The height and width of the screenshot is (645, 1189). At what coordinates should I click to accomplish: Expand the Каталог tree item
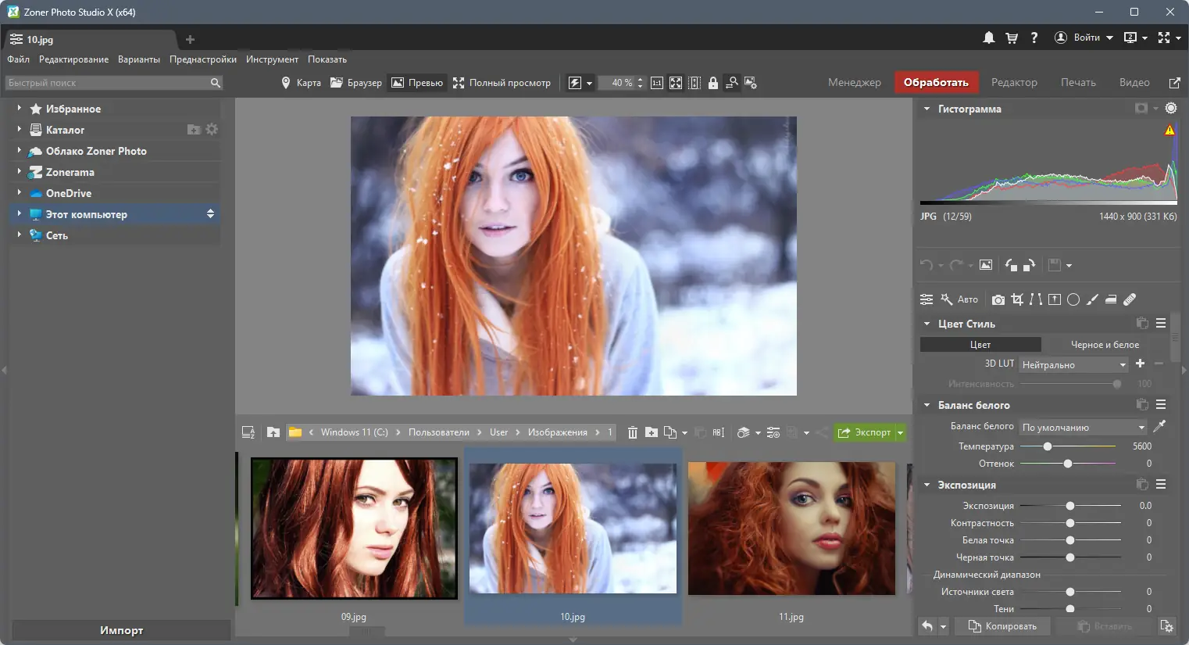(x=19, y=130)
